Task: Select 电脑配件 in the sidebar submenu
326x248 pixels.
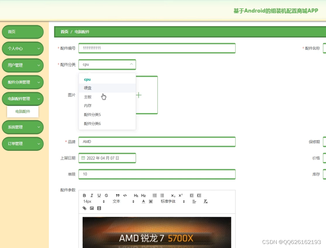Action: point(22,112)
